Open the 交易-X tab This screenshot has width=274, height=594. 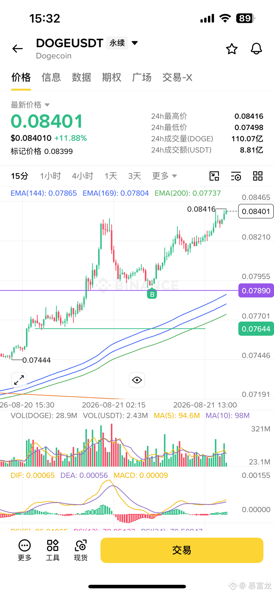(177, 77)
